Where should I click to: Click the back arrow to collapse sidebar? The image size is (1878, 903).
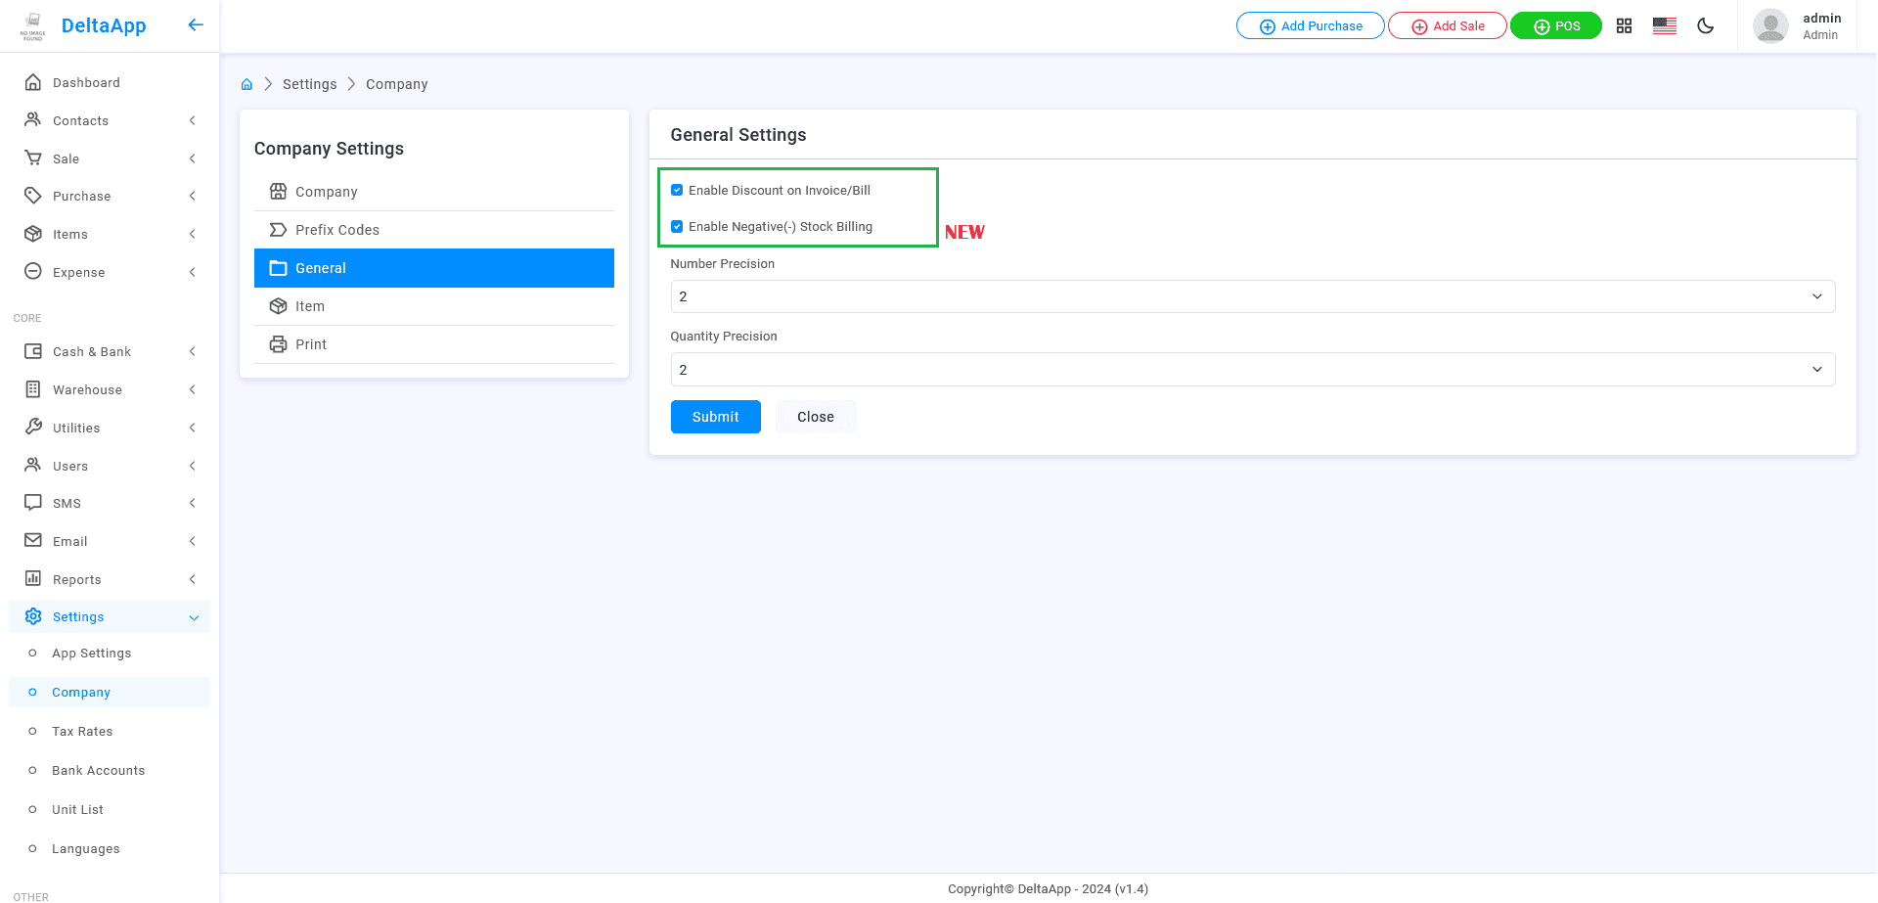pos(196,25)
